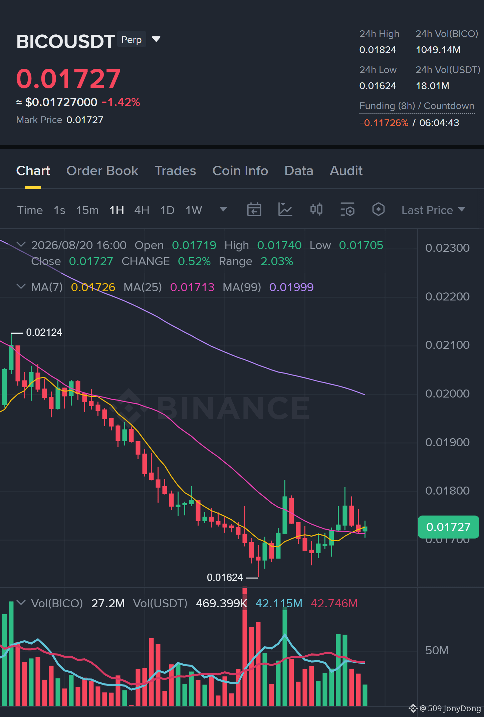Open the chart display settings icon
484x717 pixels.
pyautogui.click(x=347, y=210)
